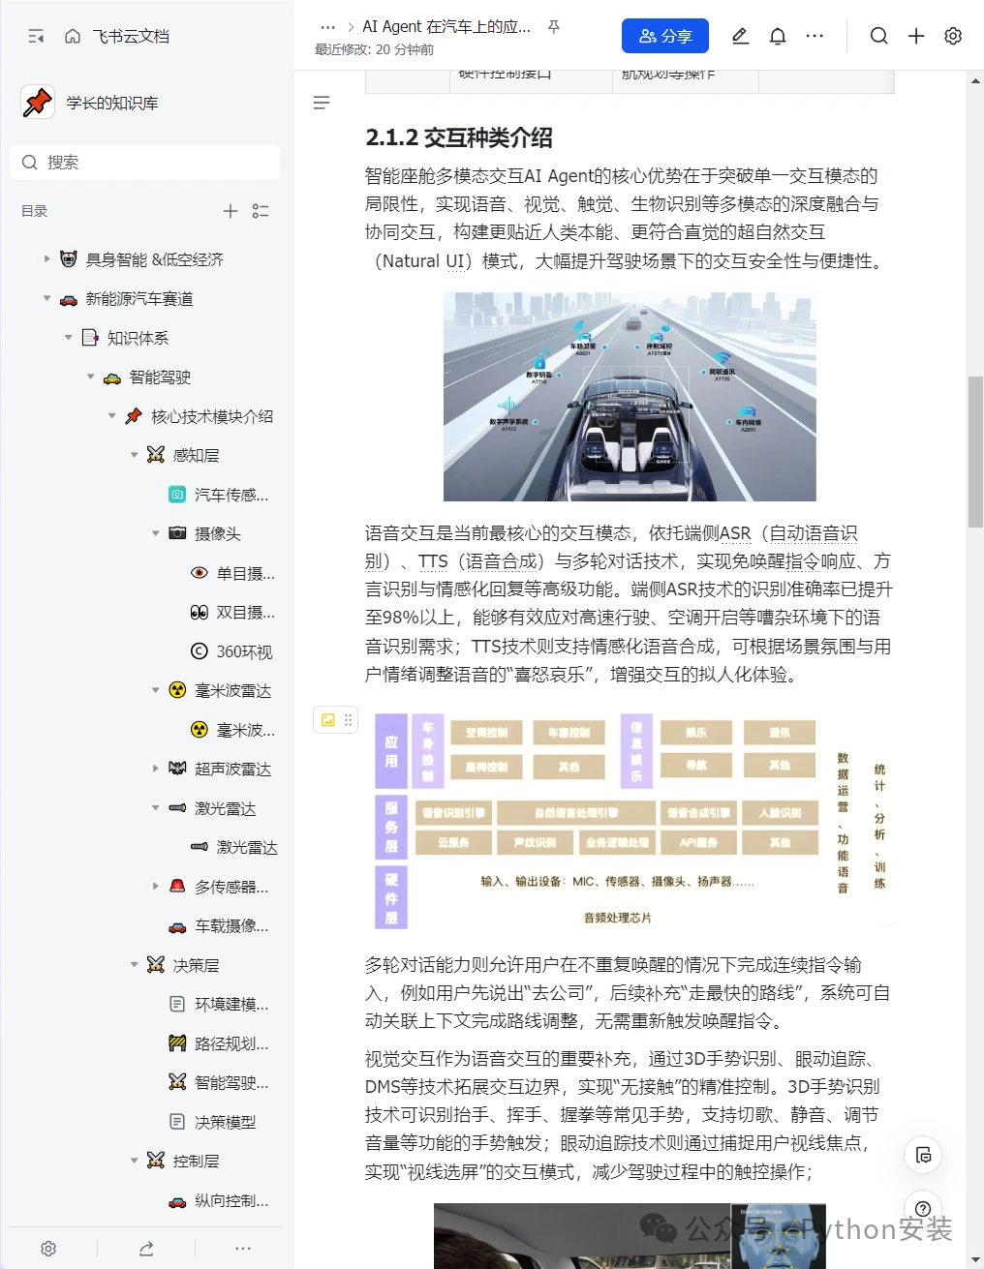The height and width of the screenshot is (1269, 984).
Task: Click the image block type icon
Action: coord(328,719)
